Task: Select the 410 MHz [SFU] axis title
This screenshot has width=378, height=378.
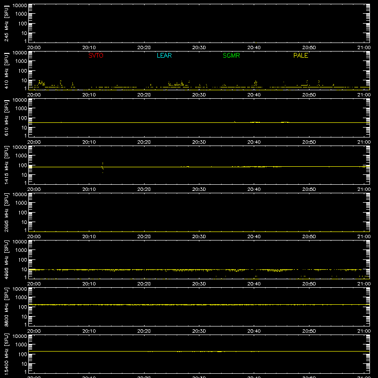Action: [6, 70]
